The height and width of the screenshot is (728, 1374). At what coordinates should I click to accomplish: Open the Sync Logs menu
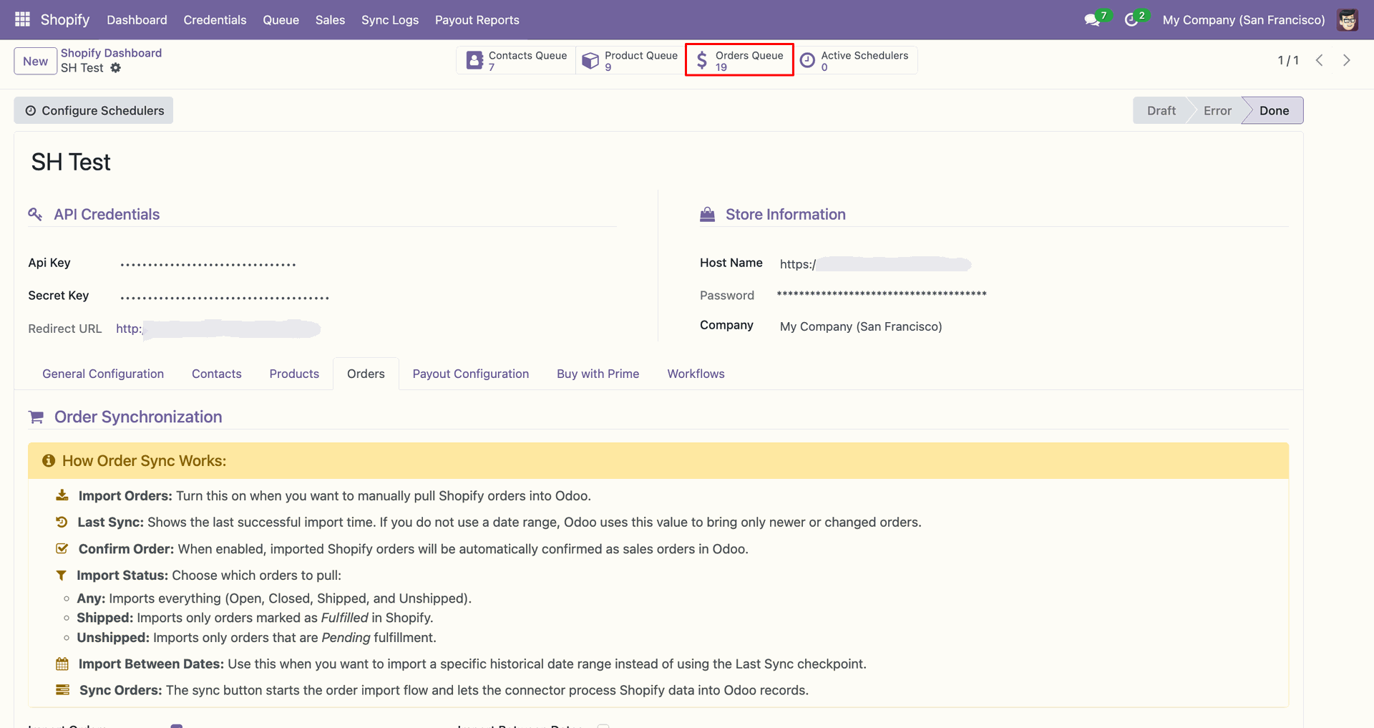390,20
